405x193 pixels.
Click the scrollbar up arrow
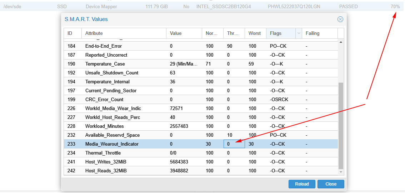pyautogui.click(x=340, y=42)
